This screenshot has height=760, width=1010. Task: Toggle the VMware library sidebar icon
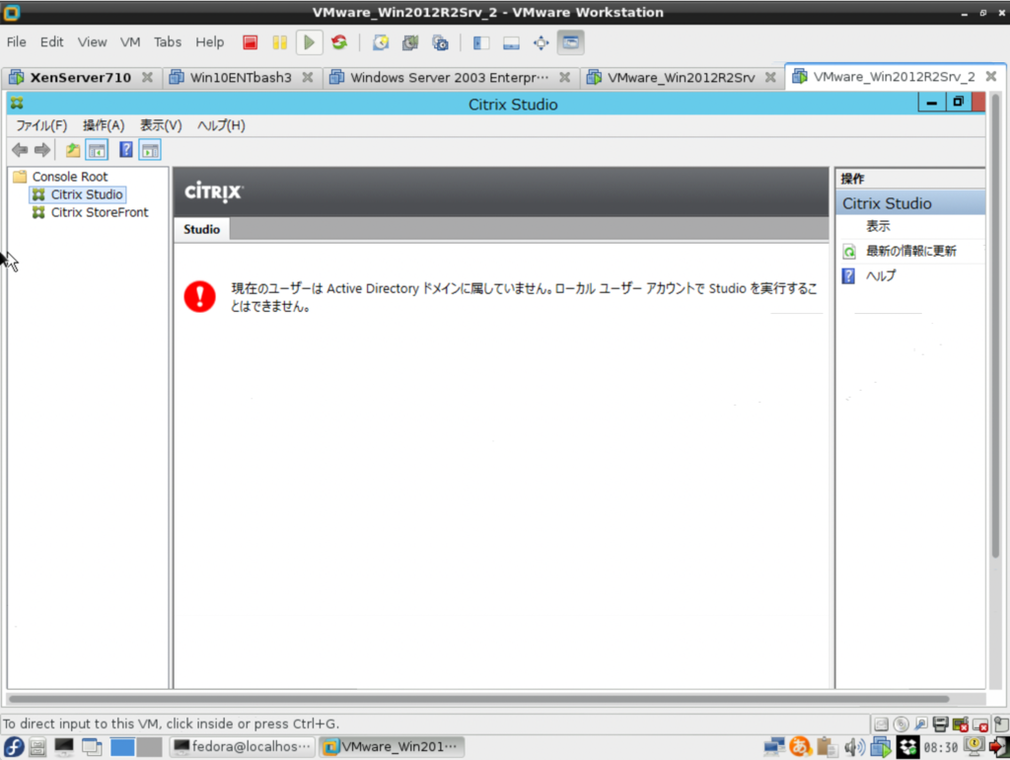(x=481, y=42)
